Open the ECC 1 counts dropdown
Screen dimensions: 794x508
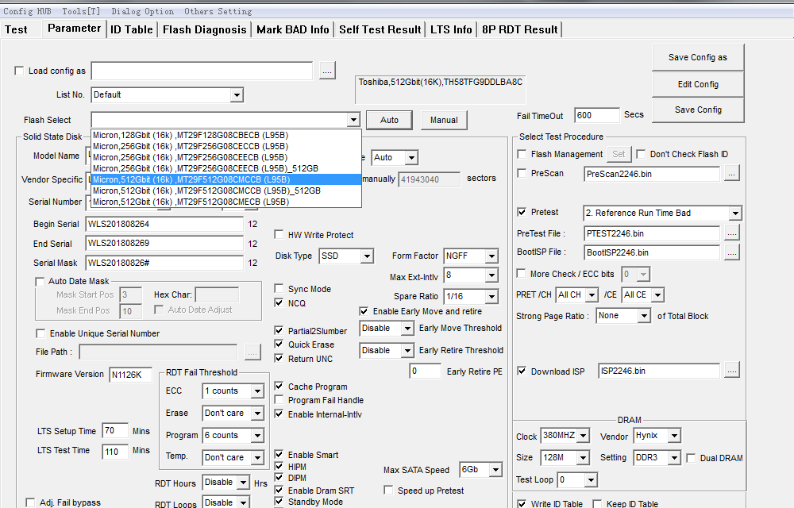tap(257, 391)
